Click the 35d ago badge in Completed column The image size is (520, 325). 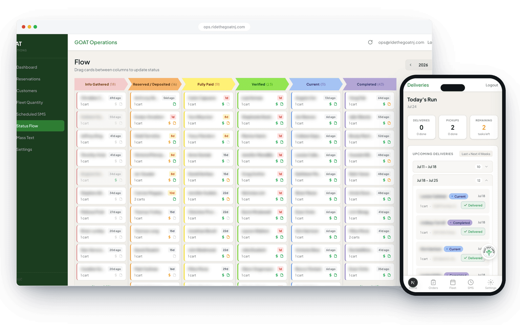384,269
